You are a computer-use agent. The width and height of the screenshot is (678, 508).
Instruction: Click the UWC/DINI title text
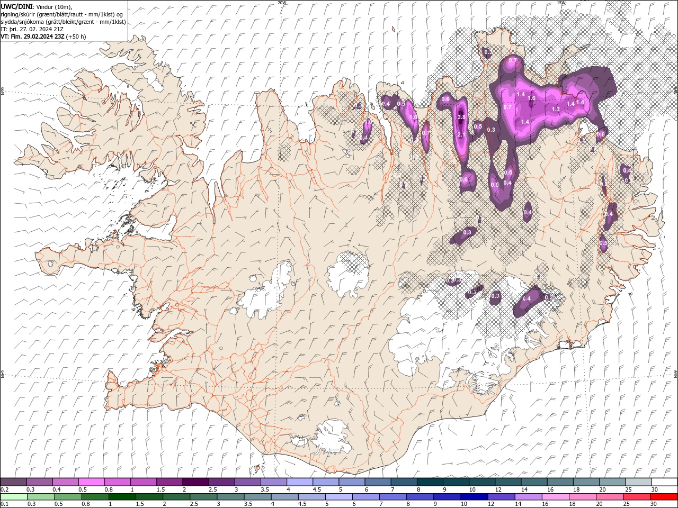tap(17, 6)
